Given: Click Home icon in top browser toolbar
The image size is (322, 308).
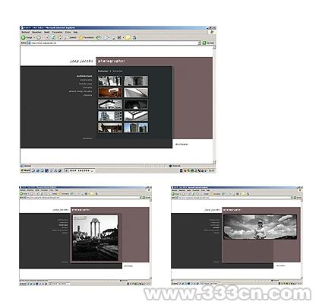Looking at the screenshot, I should click(x=59, y=37).
